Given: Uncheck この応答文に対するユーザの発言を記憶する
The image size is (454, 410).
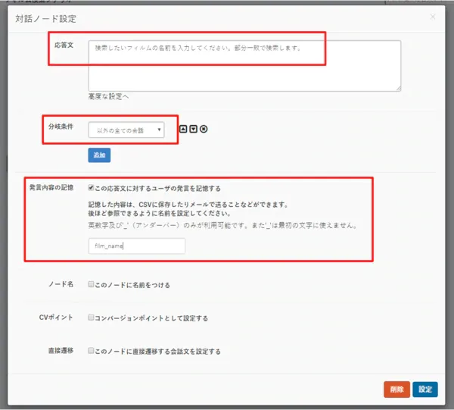Looking at the screenshot, I should tap(92, 188).
